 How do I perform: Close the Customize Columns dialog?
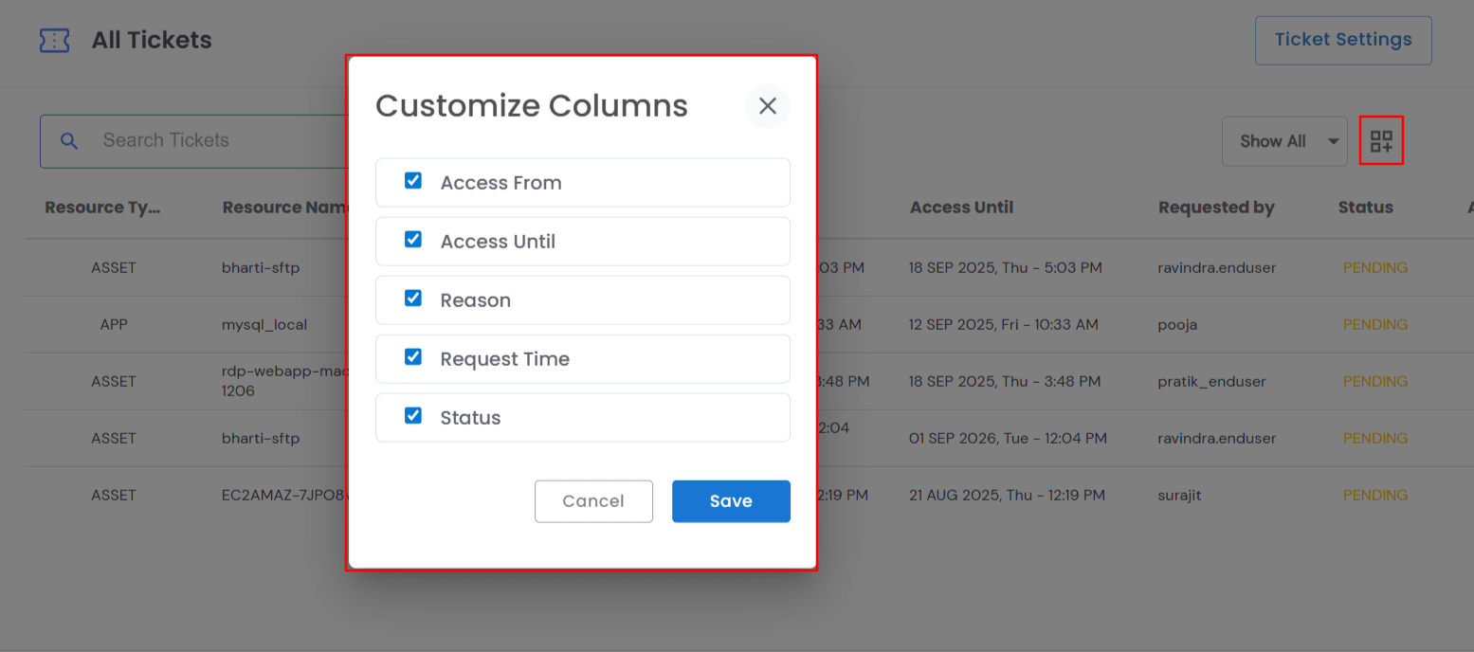coord(768,106)
